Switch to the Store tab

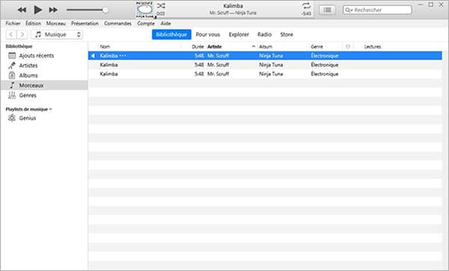pyautogui.click(x=287, y=34)
